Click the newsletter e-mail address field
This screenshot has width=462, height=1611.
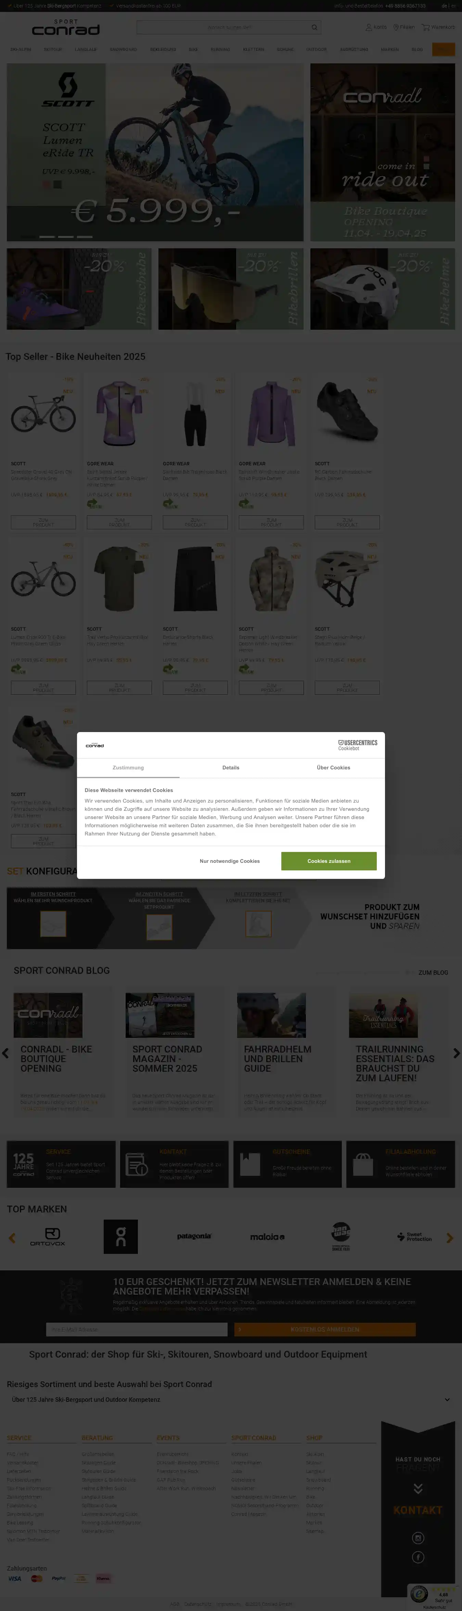click(x=136, y=1329)
